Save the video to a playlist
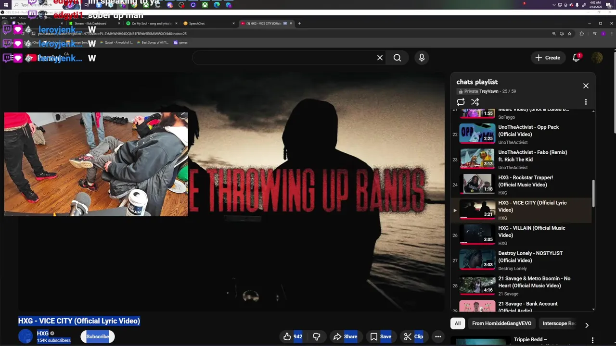 [x=380, y=336]
